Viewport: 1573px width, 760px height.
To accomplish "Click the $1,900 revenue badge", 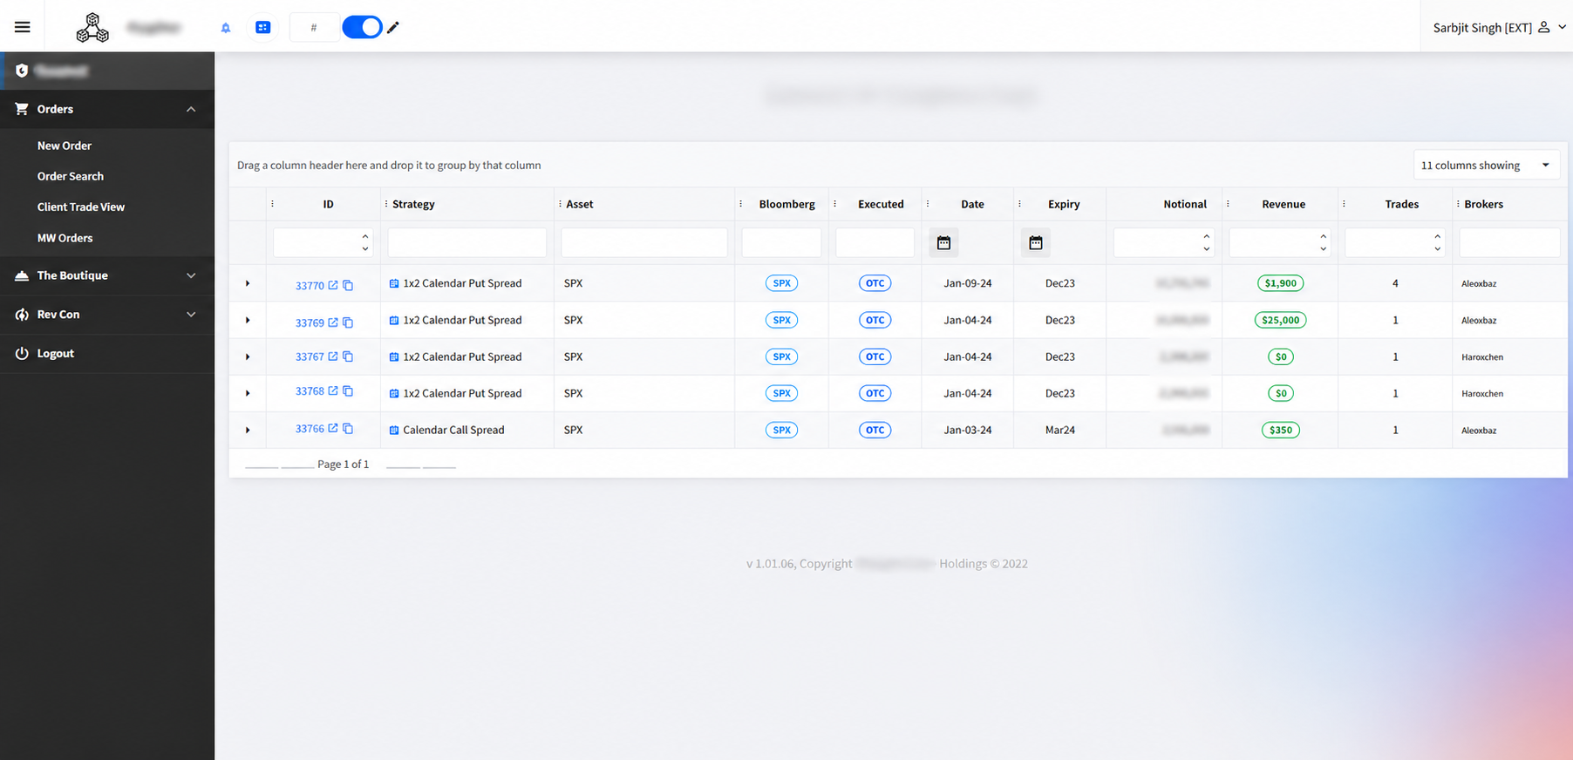I will (1280, 283).
